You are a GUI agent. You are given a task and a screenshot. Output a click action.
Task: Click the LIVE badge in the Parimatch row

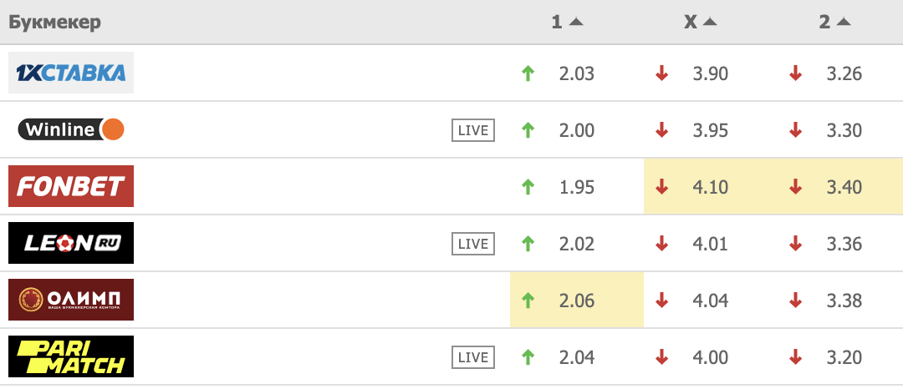coord(473,357)
